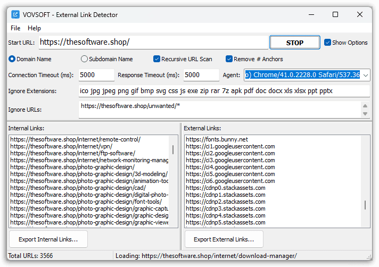Click the Ignore URLs scroll down arrow
This screenshot has height=267, width=379.
[x=365, y=114]
